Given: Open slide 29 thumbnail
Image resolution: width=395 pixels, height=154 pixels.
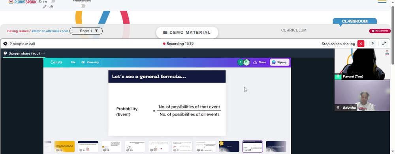Looking at the screenshot, I should pyautogui.click(x=135, y=147).
